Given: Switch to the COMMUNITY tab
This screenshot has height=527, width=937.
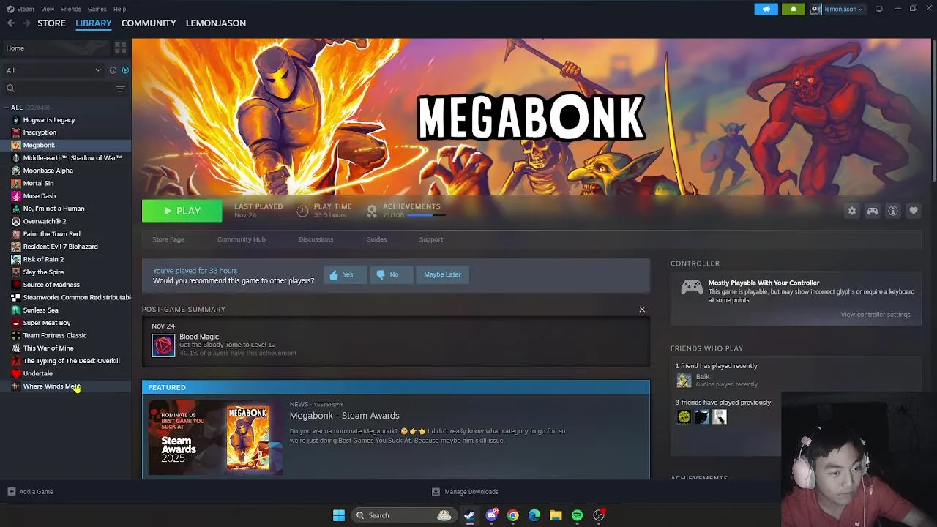Looking at the screenshot, I should (149, 23).
